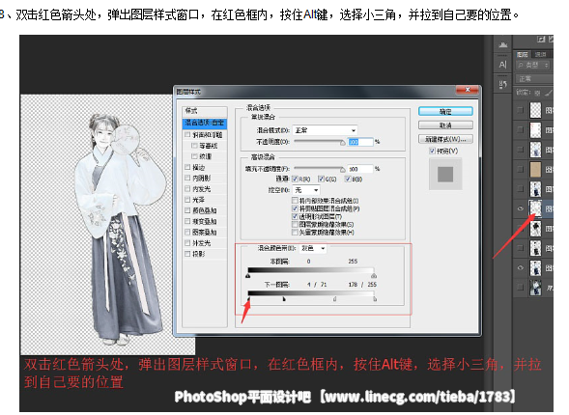Click the lock image pixels brush icon

tap(549, 94)
